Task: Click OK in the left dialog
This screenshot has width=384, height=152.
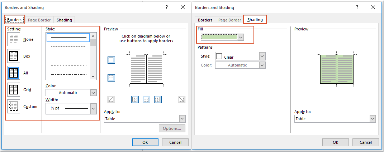Action: (x=145, y=142)
